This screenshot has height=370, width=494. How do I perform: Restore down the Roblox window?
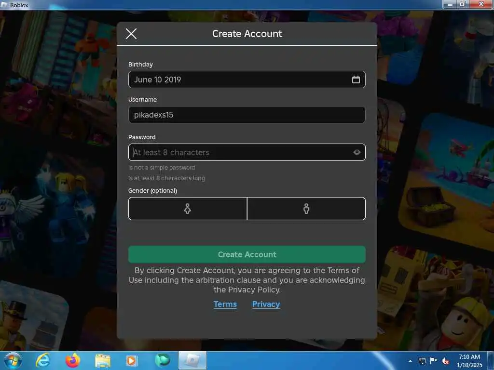[x=463, y=4]
